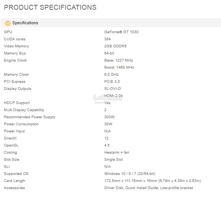Click the CUDA cores value 384
The height and width of the screenshot is (198, 221).
pos(108,39)
